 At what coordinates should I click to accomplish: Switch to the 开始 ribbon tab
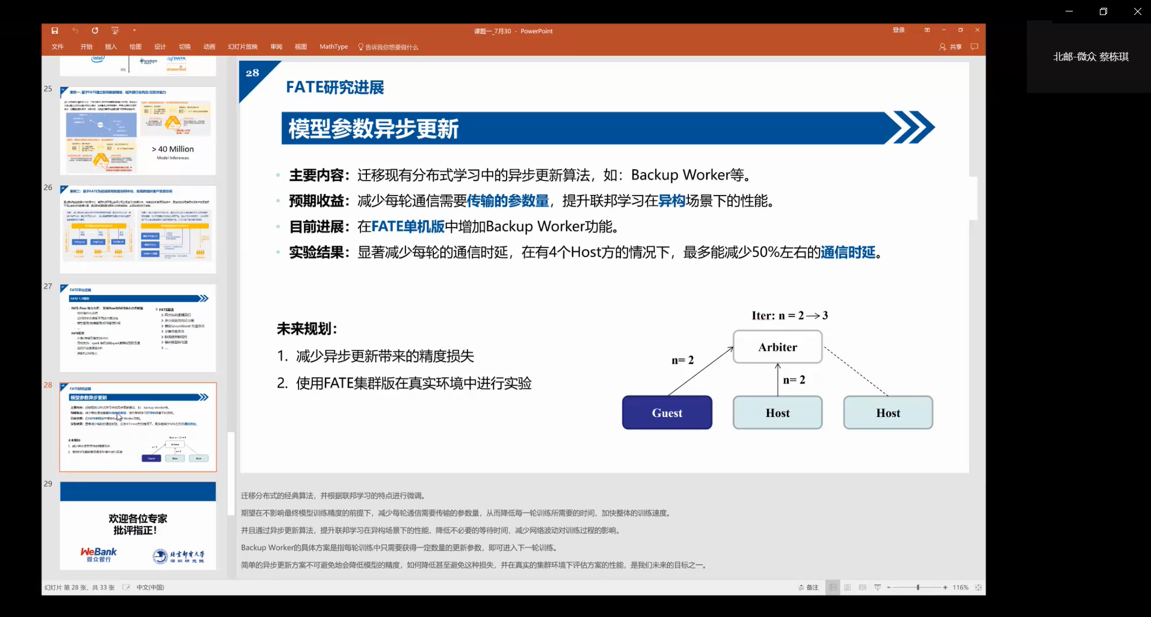click(87, 47)
